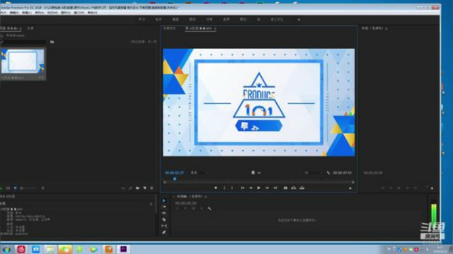The height and width of the screenshot is (254, 453).
Task: Open Source monitor wrench settings
Action: coord(328,173)
